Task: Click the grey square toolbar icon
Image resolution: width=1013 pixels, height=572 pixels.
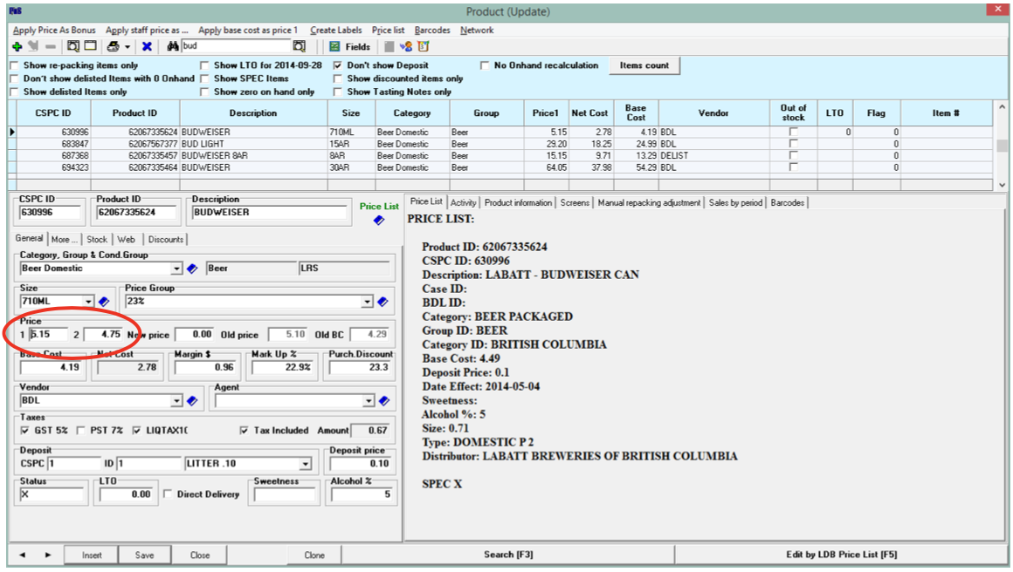Action: tap(389, 46)
